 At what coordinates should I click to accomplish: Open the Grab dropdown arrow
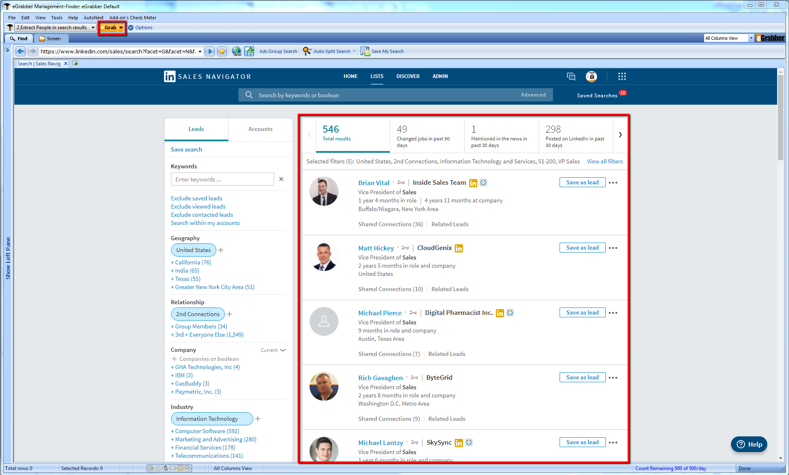[121, 28]
